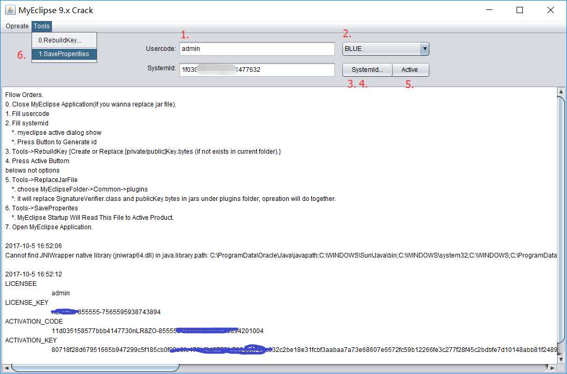Click the '2017-10-5 16:52:06' timestamp

(x=34, y=245)
